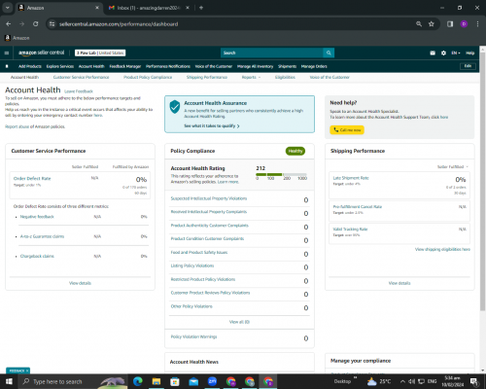Open Suspected Intellectual Property Violations
Image resolution: width=486 pixels, height=389 pixels.
209,198
